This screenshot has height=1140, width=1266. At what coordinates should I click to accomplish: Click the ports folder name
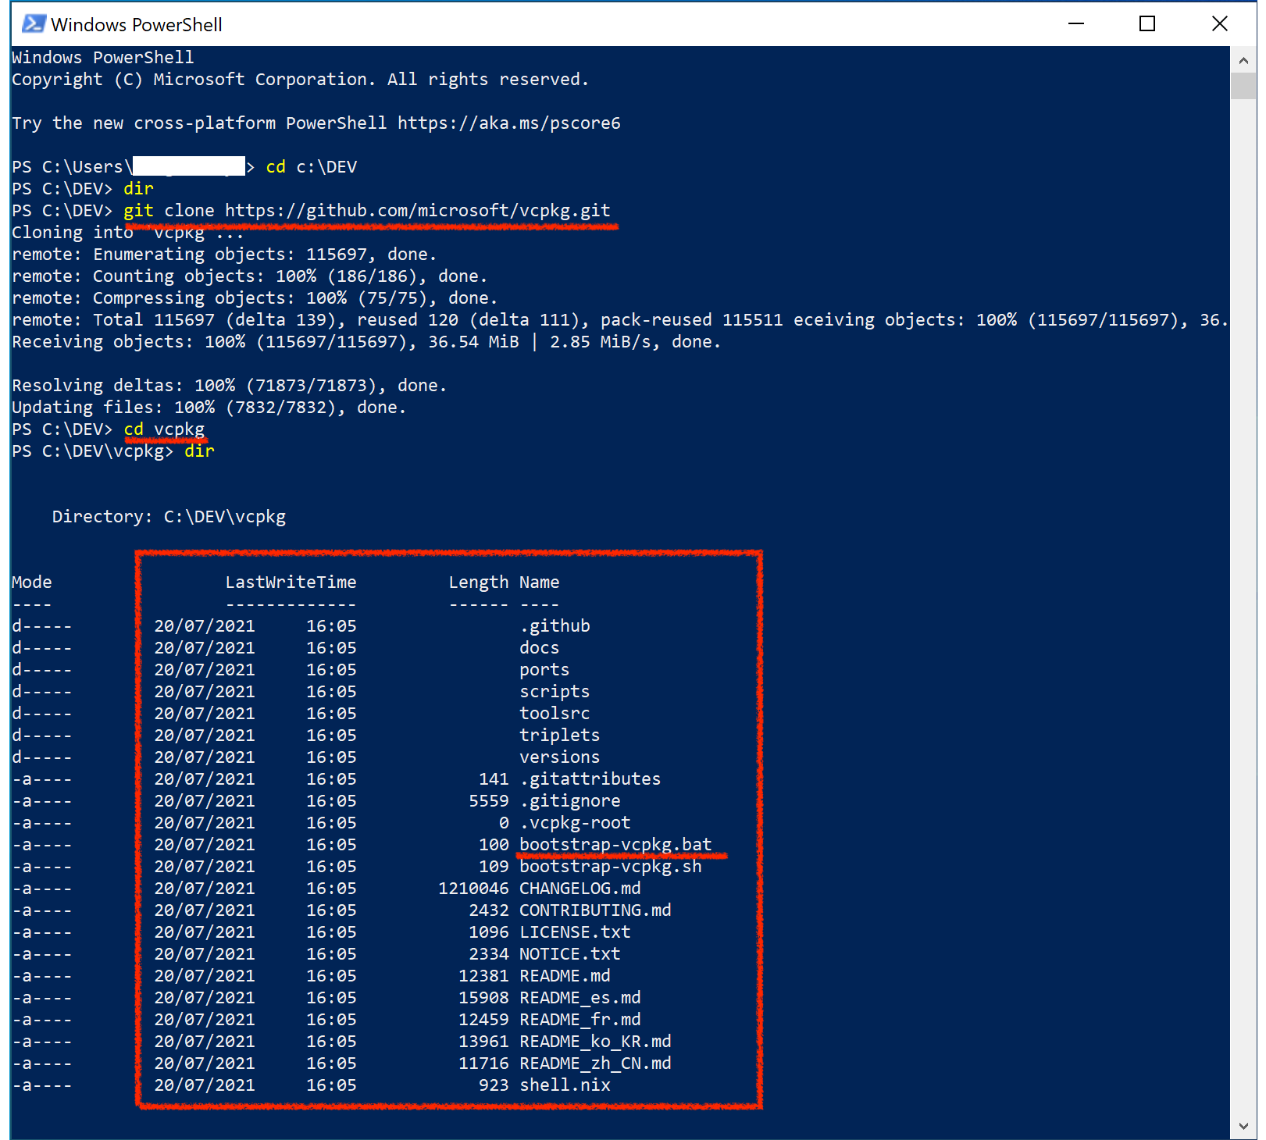[544, 670]
